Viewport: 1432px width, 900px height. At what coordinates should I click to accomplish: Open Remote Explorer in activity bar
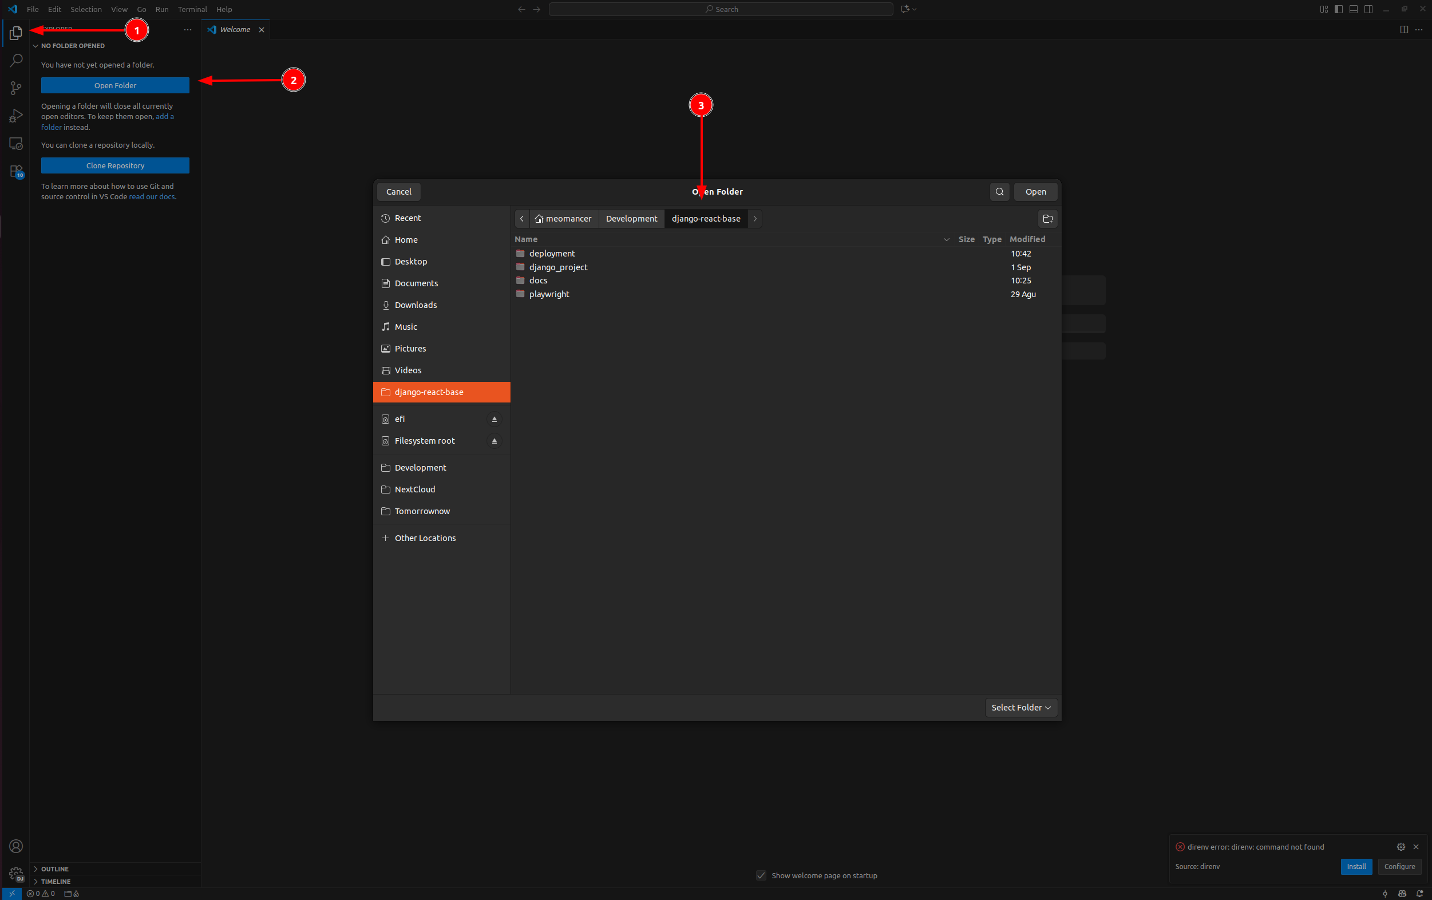click(16, 143)
